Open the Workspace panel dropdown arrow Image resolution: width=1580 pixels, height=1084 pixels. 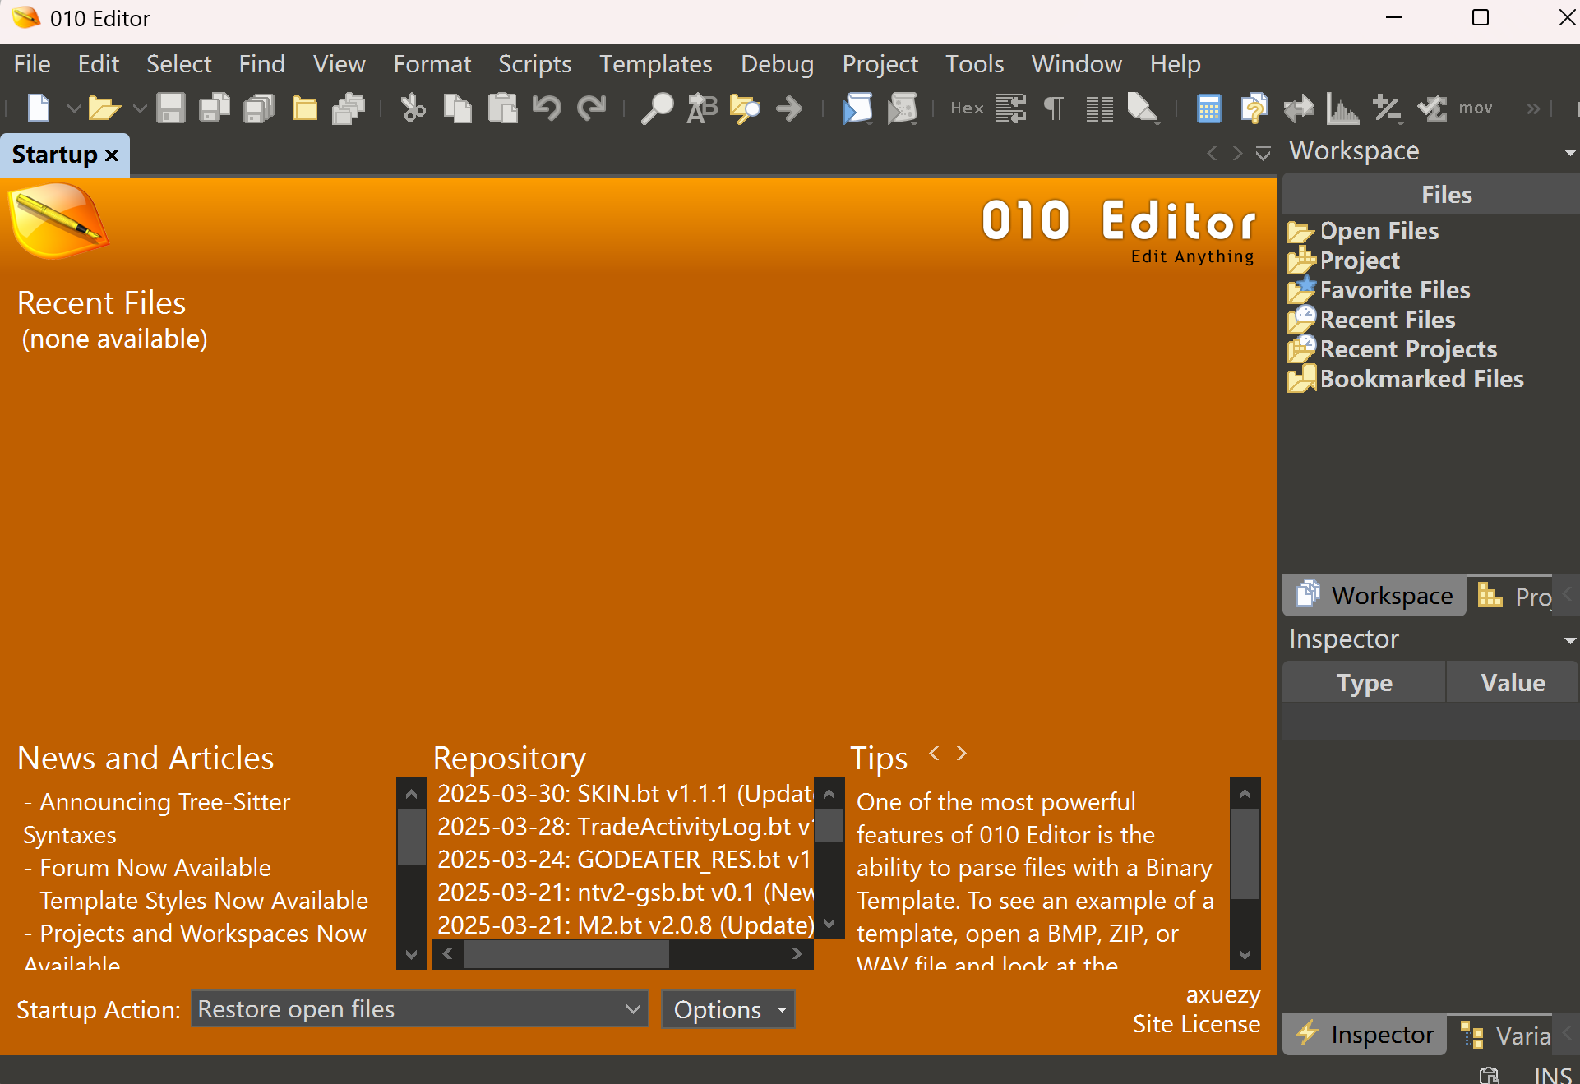pyautogui.click(x=1569, y=152)
